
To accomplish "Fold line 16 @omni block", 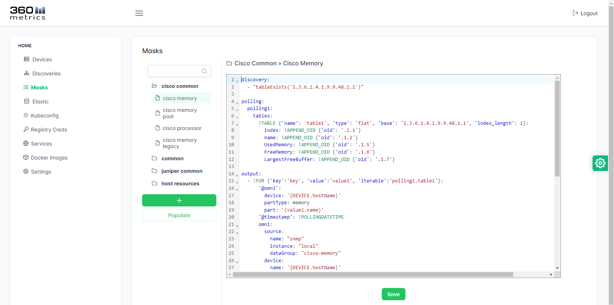I will click(237, 189).
